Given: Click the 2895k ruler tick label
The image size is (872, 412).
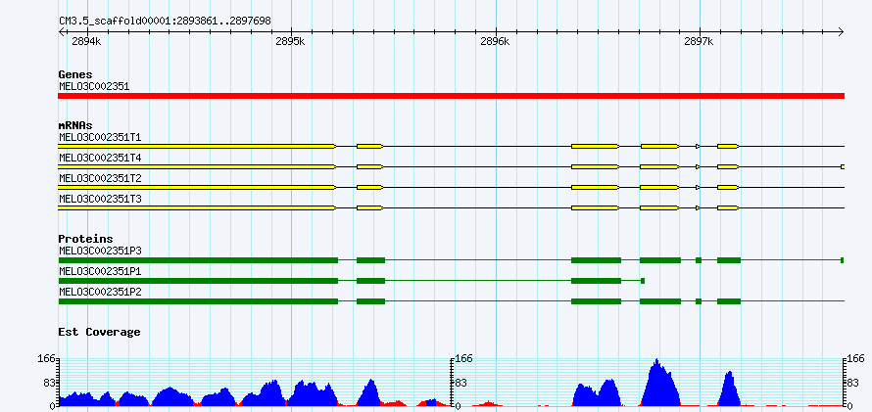Looking at the screenshot, I should point(290,41).
